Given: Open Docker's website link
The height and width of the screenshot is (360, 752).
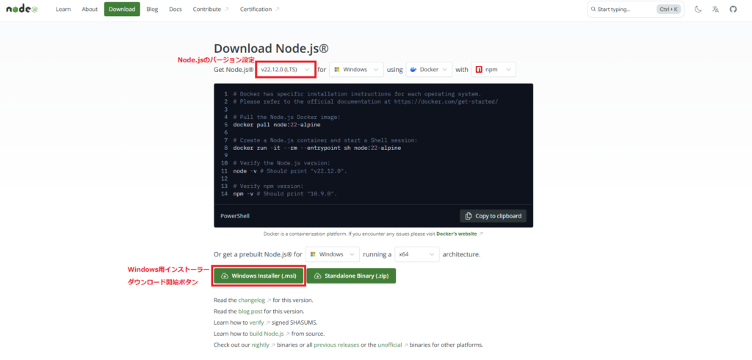Looking at the screenshot, I should pyautogui.click(x=460, y=234).
